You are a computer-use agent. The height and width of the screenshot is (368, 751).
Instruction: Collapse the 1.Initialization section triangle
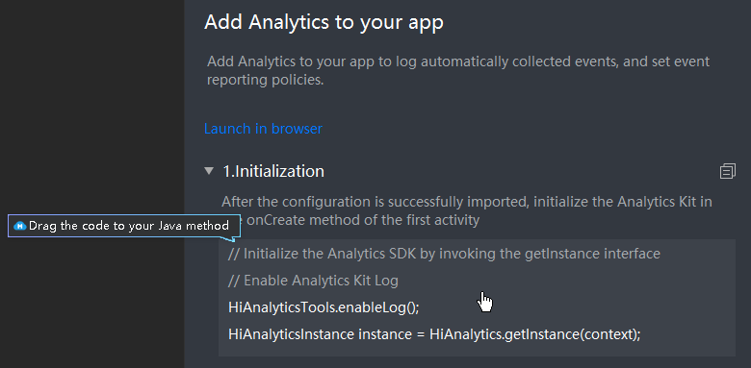tap(209, 171)
